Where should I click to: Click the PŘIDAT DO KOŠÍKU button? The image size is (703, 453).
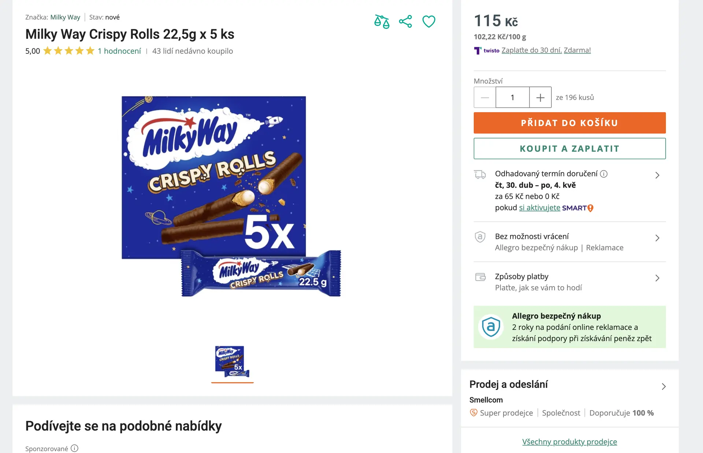[x=569, y=123]
